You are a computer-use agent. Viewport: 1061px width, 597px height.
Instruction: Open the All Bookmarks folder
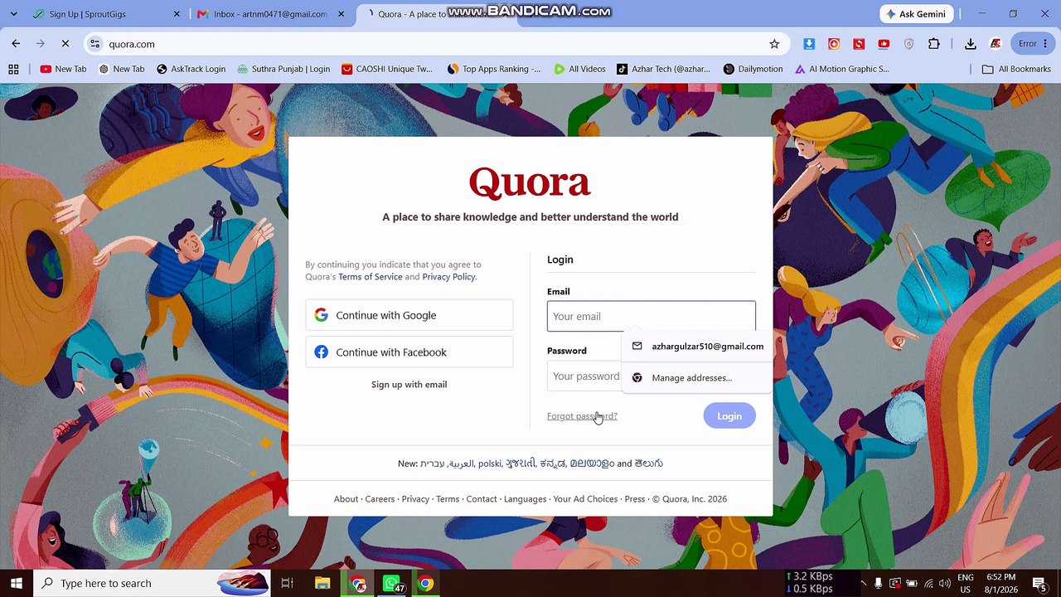(1016, 69)
